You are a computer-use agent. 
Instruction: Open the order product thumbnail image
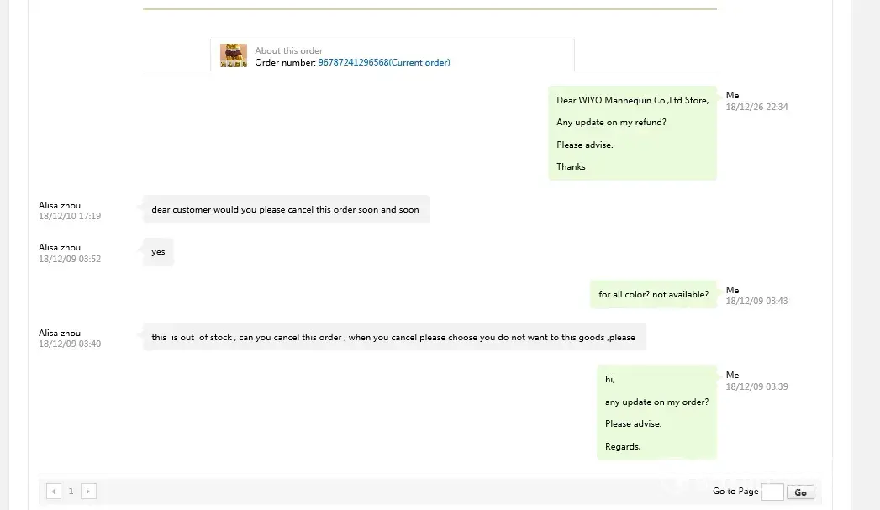pos(234,55)
